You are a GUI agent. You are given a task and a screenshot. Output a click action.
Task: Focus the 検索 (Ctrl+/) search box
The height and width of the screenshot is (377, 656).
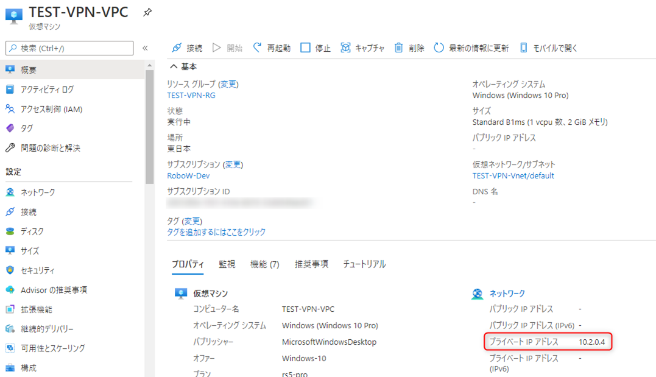click(69, 48)
